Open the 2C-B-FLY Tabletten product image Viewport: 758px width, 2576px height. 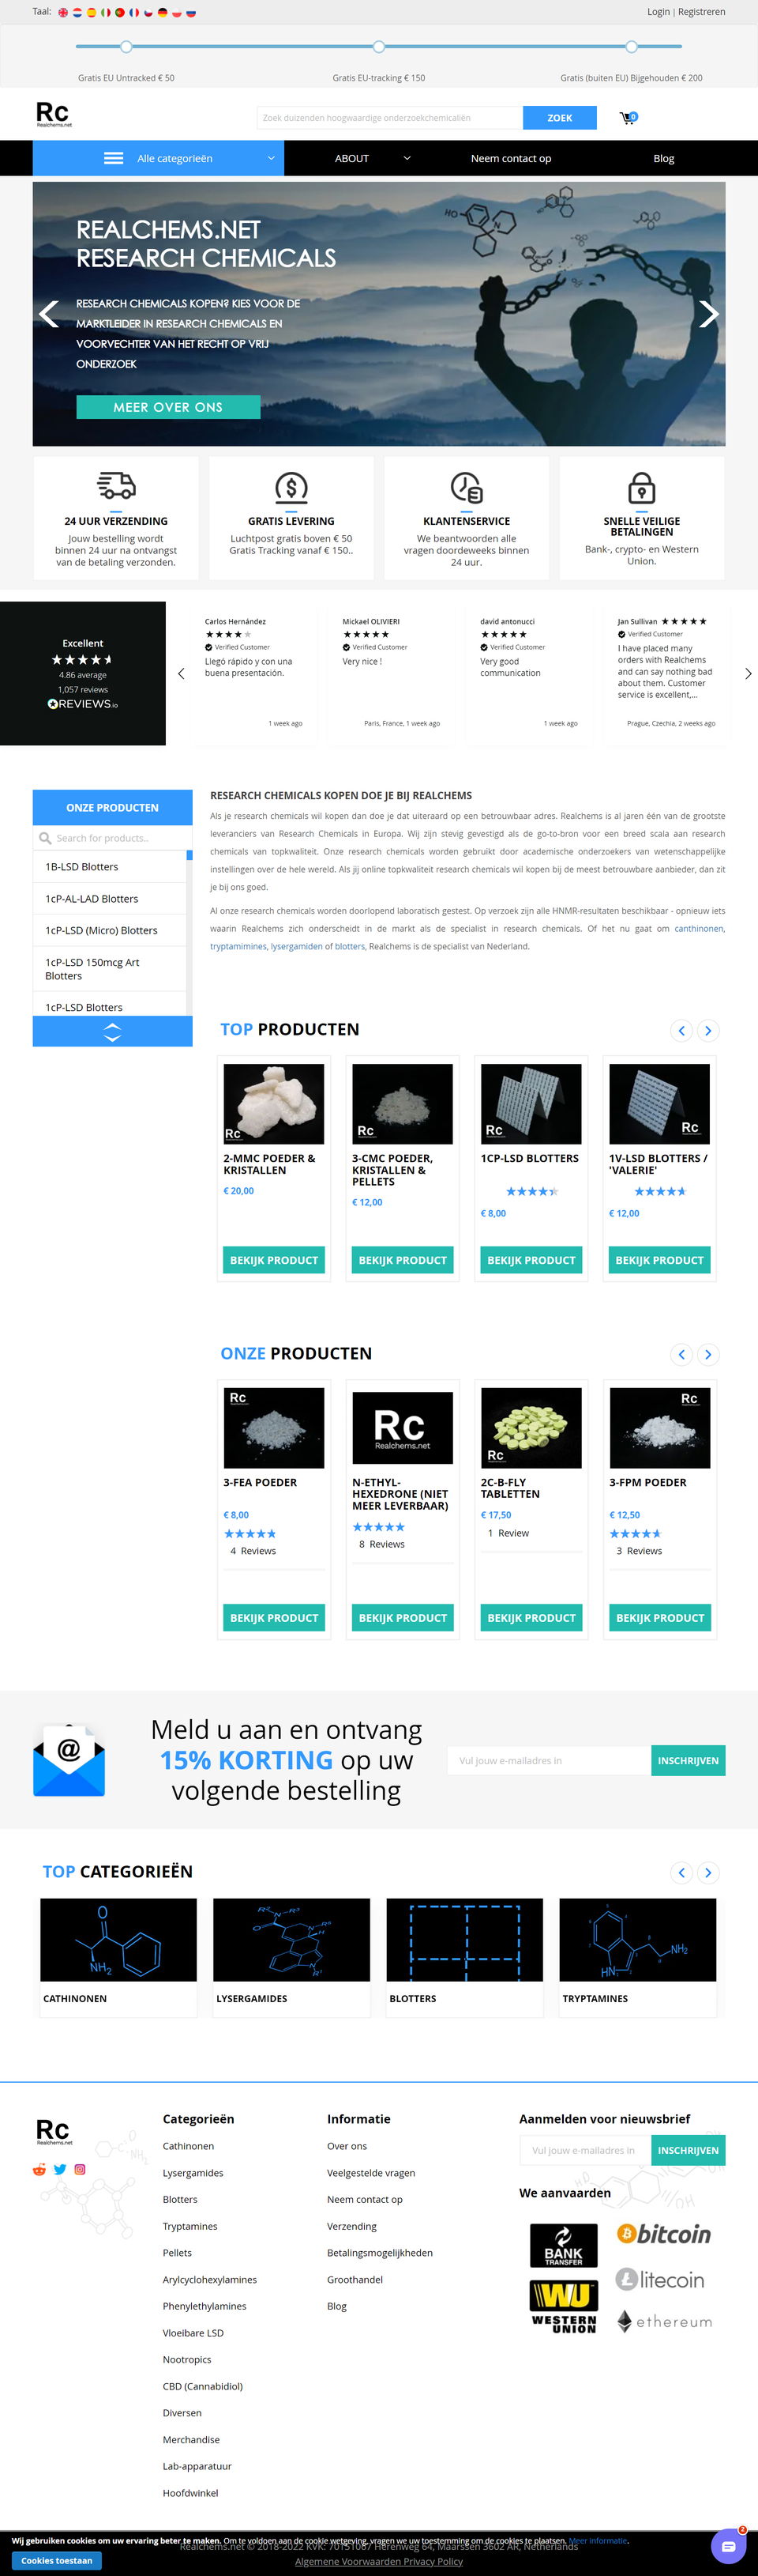tap(531, 1427)
